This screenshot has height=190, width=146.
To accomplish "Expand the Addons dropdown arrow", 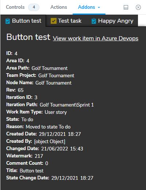I will [x=99, y=7].
